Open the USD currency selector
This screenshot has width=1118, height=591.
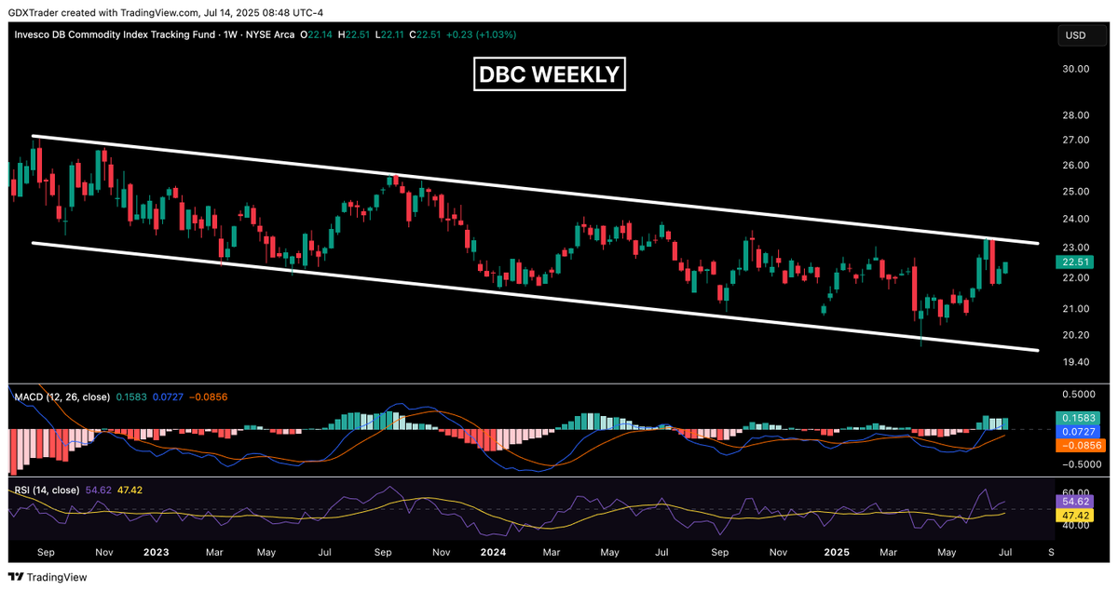click(1081, 36)
